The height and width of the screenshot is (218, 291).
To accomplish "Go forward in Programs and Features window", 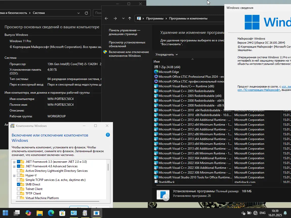I will [x=115, y=18].
